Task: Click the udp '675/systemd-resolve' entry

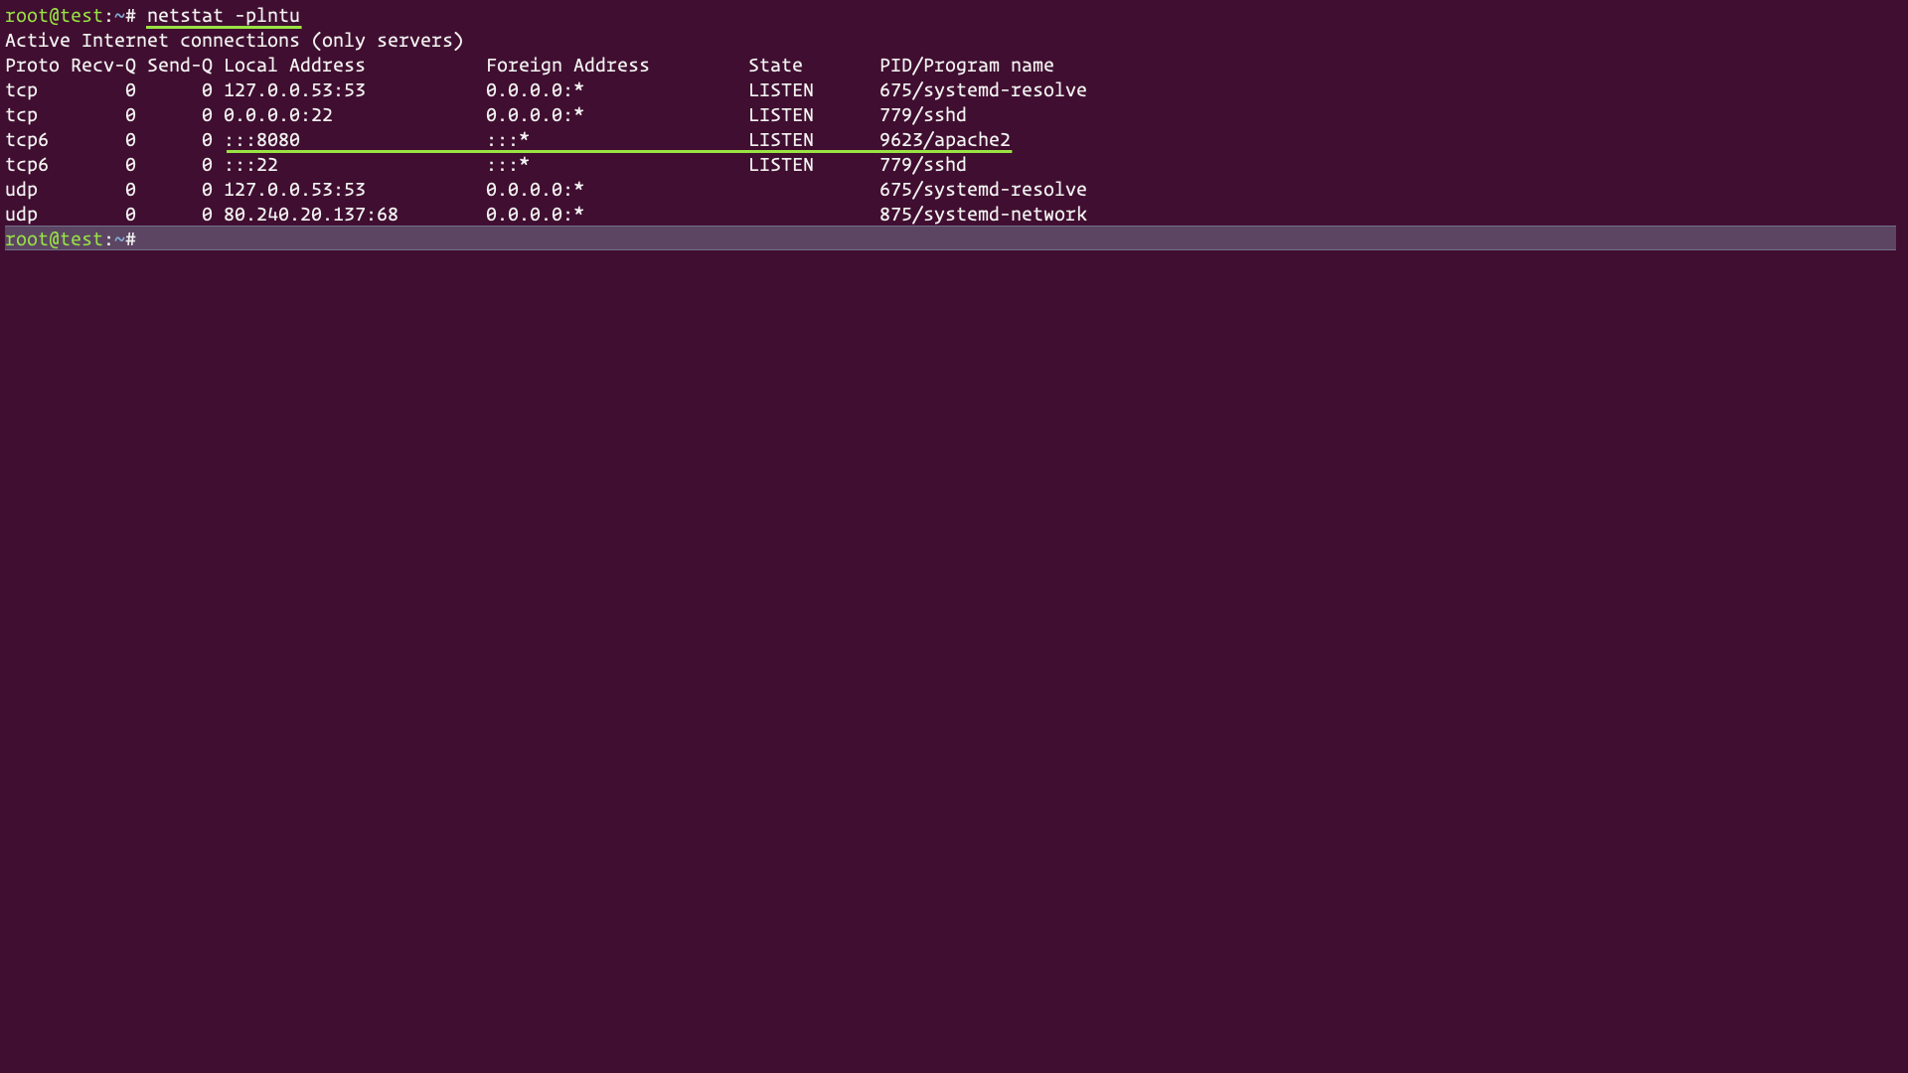Action: [x=983, y=190]
